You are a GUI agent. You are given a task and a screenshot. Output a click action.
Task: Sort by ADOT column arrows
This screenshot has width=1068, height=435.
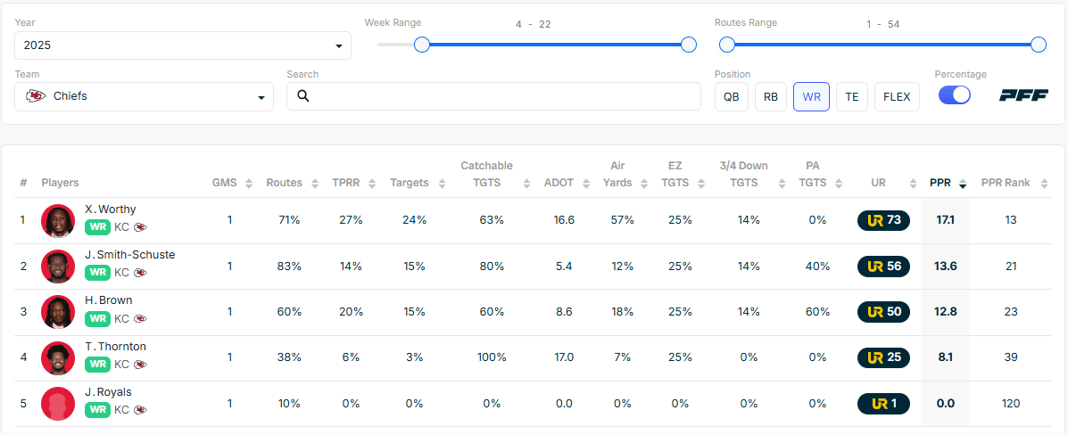tap(584, 184)
